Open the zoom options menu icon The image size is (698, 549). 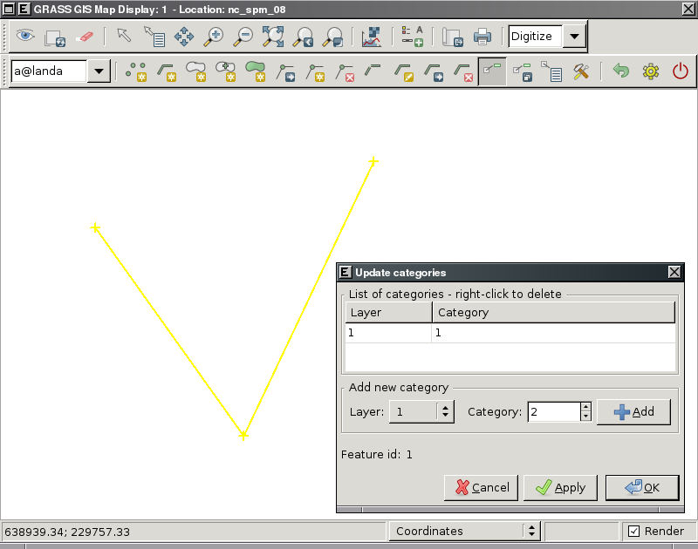point(332,37)
